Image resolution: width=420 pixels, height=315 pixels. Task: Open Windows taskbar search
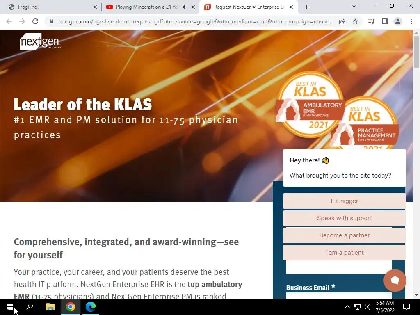(x=30, y=307)
